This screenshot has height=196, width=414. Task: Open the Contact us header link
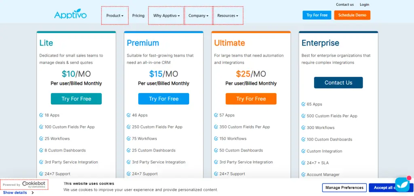[x=345, y=4]
